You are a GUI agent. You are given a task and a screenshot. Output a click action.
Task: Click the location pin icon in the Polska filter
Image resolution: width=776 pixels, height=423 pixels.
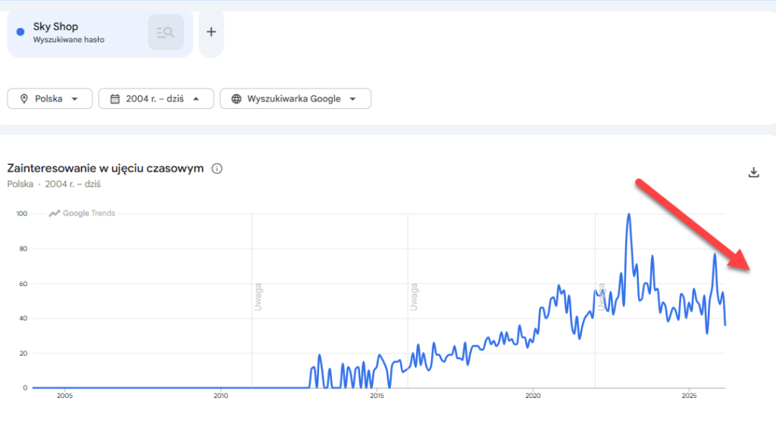[24, 98]
